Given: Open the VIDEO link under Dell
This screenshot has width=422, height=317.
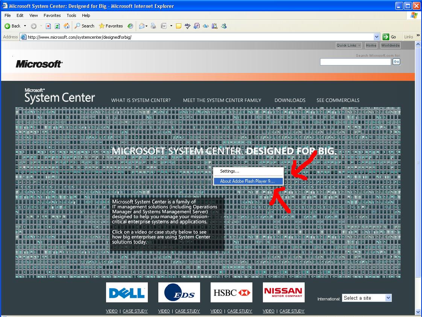Looking at the screenshot, I should click(x=112, y=311).
